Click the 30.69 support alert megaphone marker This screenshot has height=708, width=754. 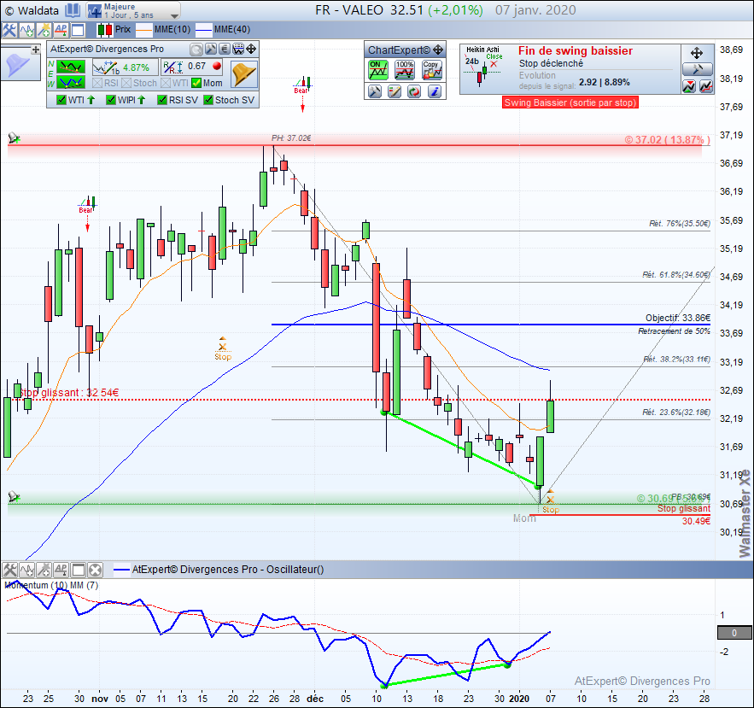pyautogui.click(x=14, y=496)
